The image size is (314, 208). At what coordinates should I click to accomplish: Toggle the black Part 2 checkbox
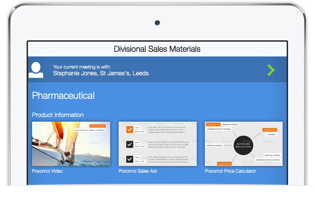click(130, 144)
